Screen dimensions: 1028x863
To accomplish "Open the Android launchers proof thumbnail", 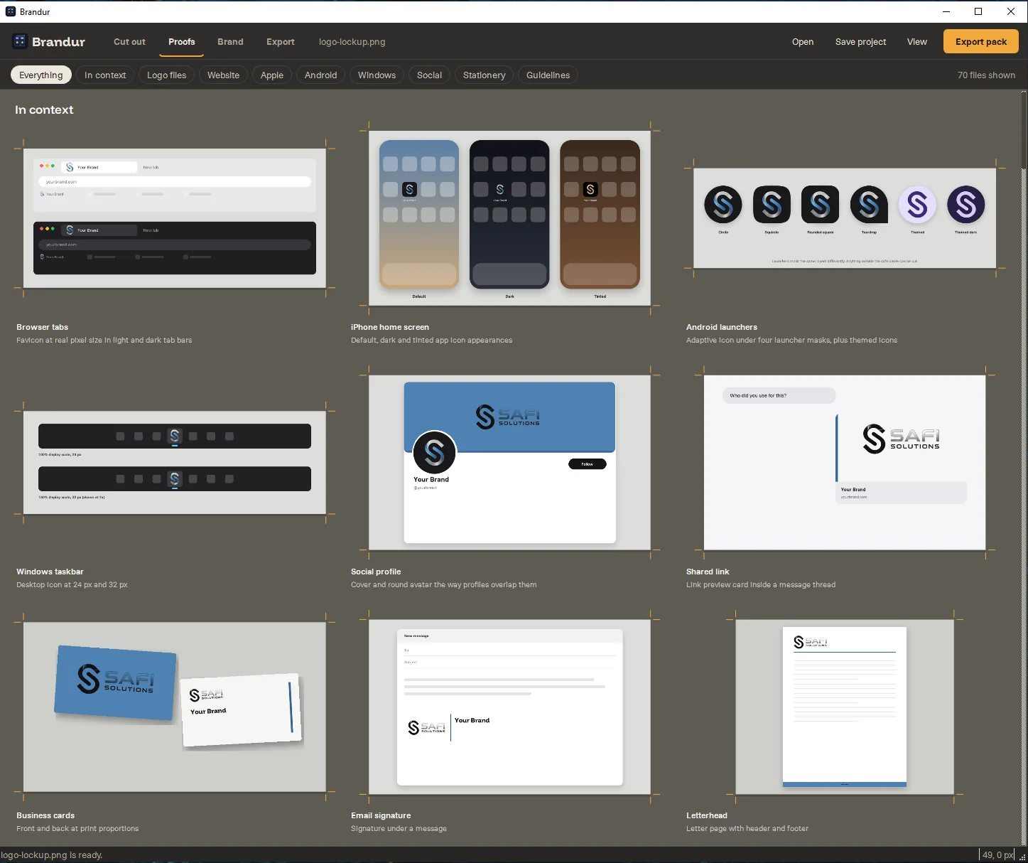I will [x=845, y=218].
